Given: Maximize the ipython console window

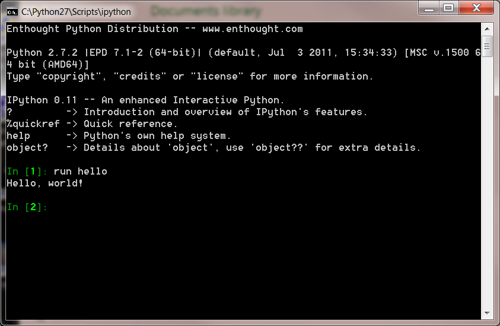Looking at the screenshot, I should coord(448,8).
